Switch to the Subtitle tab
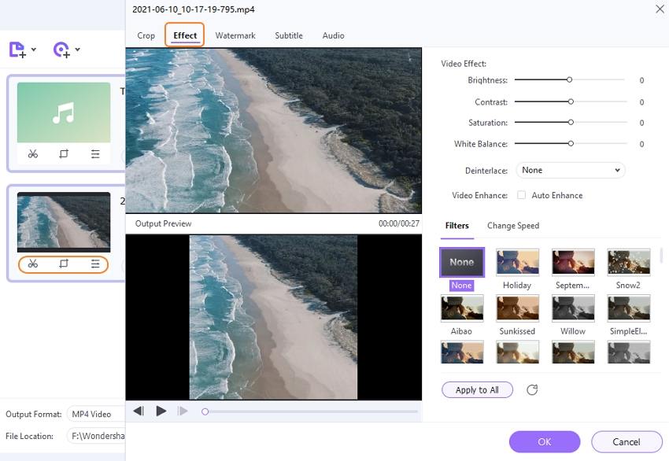This screenshot has height=461, width=669. tap(289, 35)
